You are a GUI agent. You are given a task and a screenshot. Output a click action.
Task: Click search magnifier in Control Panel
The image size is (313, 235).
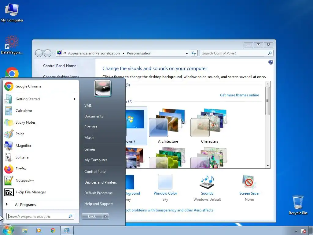tap(270, 53)
